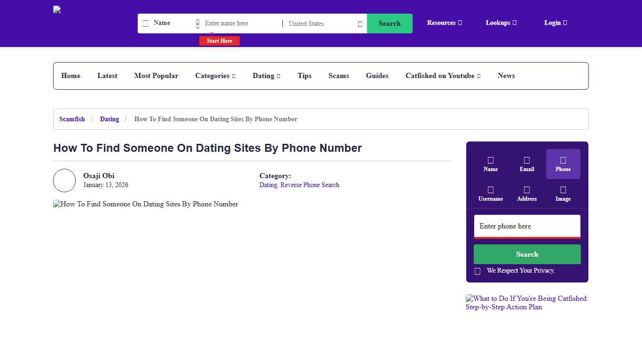The width and height of the screenshot is (642, 361).
Task: Click the green Search button in sidebar
Action: tap(527, 254)
